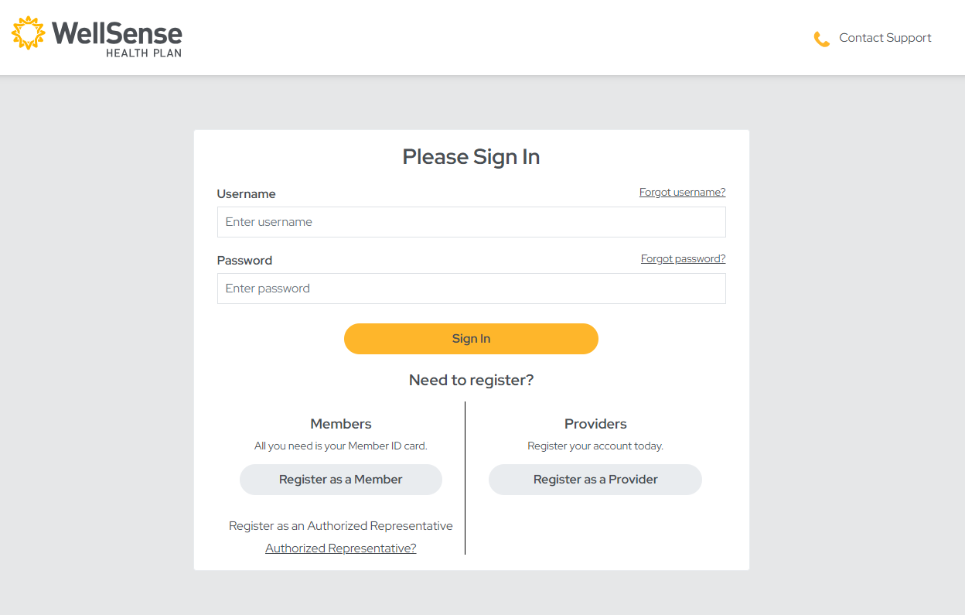Image resolution: width=965 pixels, height=615 pixels.
Task: Choose Register as a Provider
Action: coord(595,480)
